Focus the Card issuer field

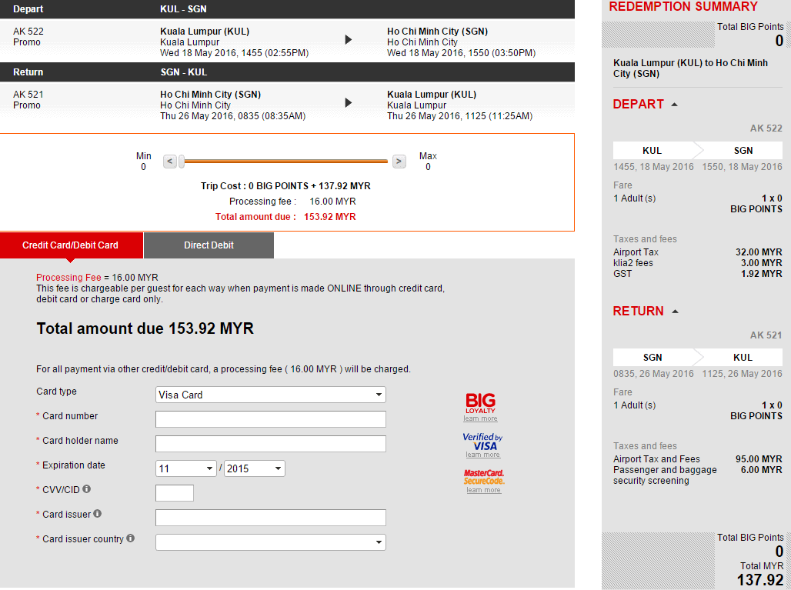pyautogui.click(x=270, y=518)
